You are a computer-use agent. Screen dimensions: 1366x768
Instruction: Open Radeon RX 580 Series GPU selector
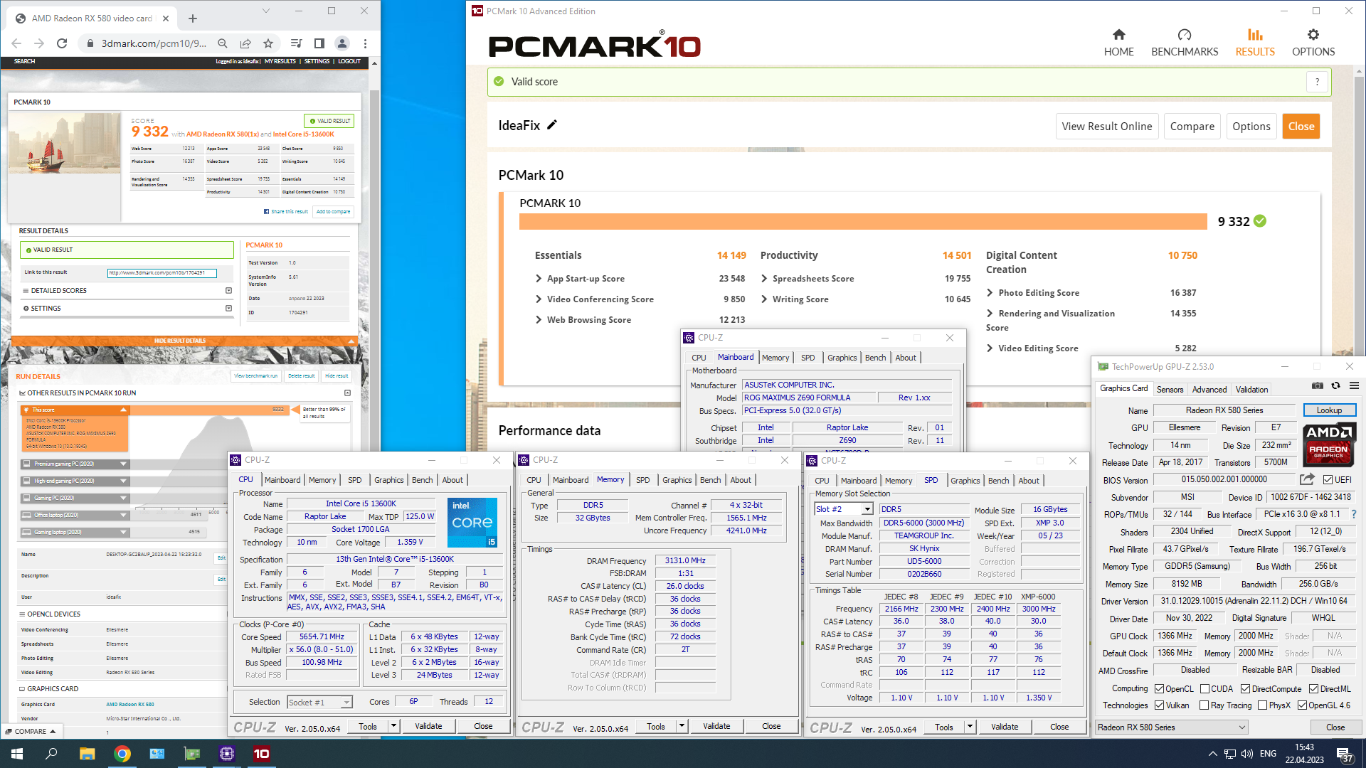1171,727
